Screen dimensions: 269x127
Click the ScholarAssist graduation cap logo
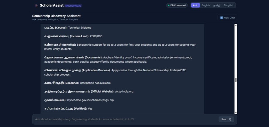coord(36,6)
